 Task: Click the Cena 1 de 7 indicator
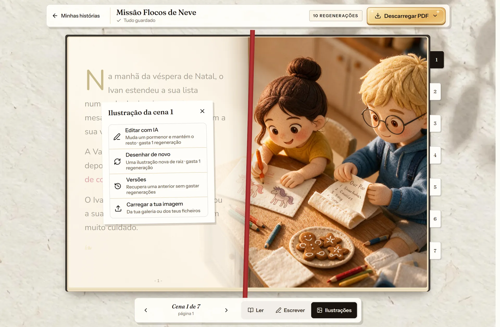coord(186,306)
